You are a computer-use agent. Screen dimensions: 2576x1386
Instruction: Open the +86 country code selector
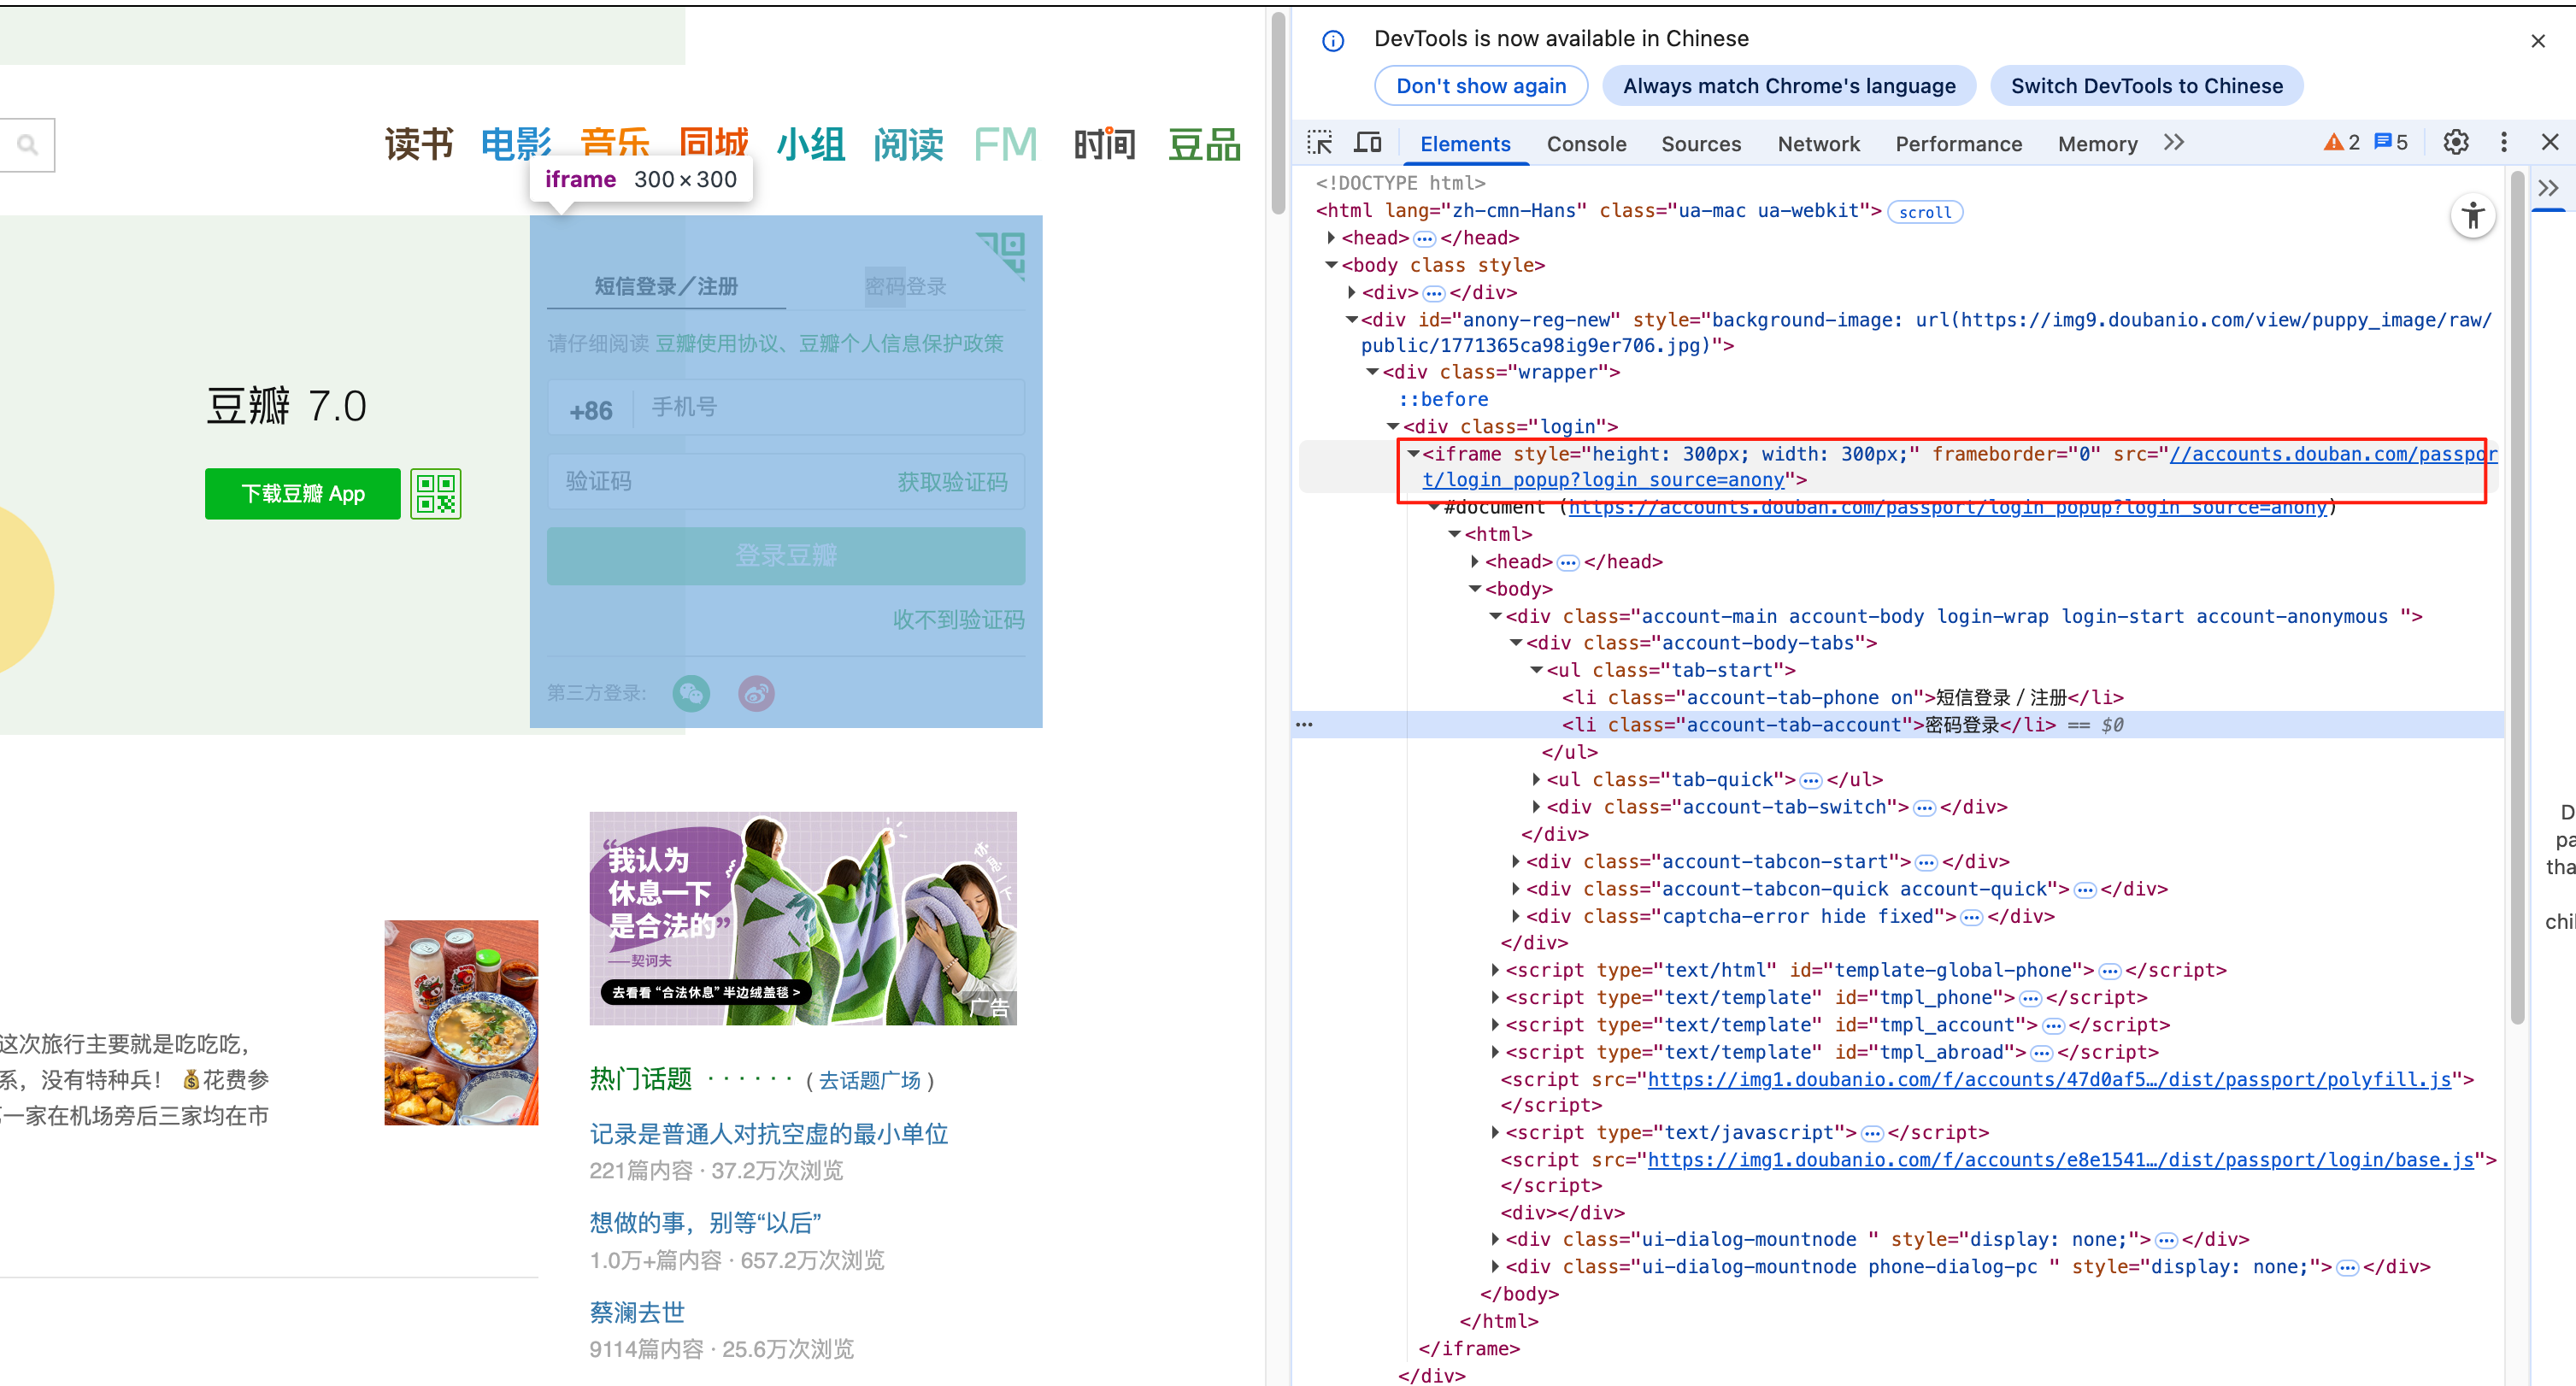(x=590, y=411)
